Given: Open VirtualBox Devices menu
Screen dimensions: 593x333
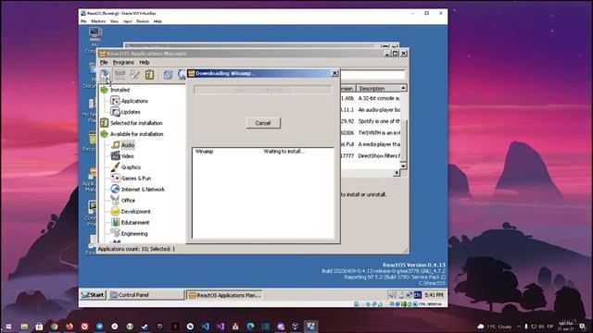Looking at the screenshot, I should click(x=143, y=21).
